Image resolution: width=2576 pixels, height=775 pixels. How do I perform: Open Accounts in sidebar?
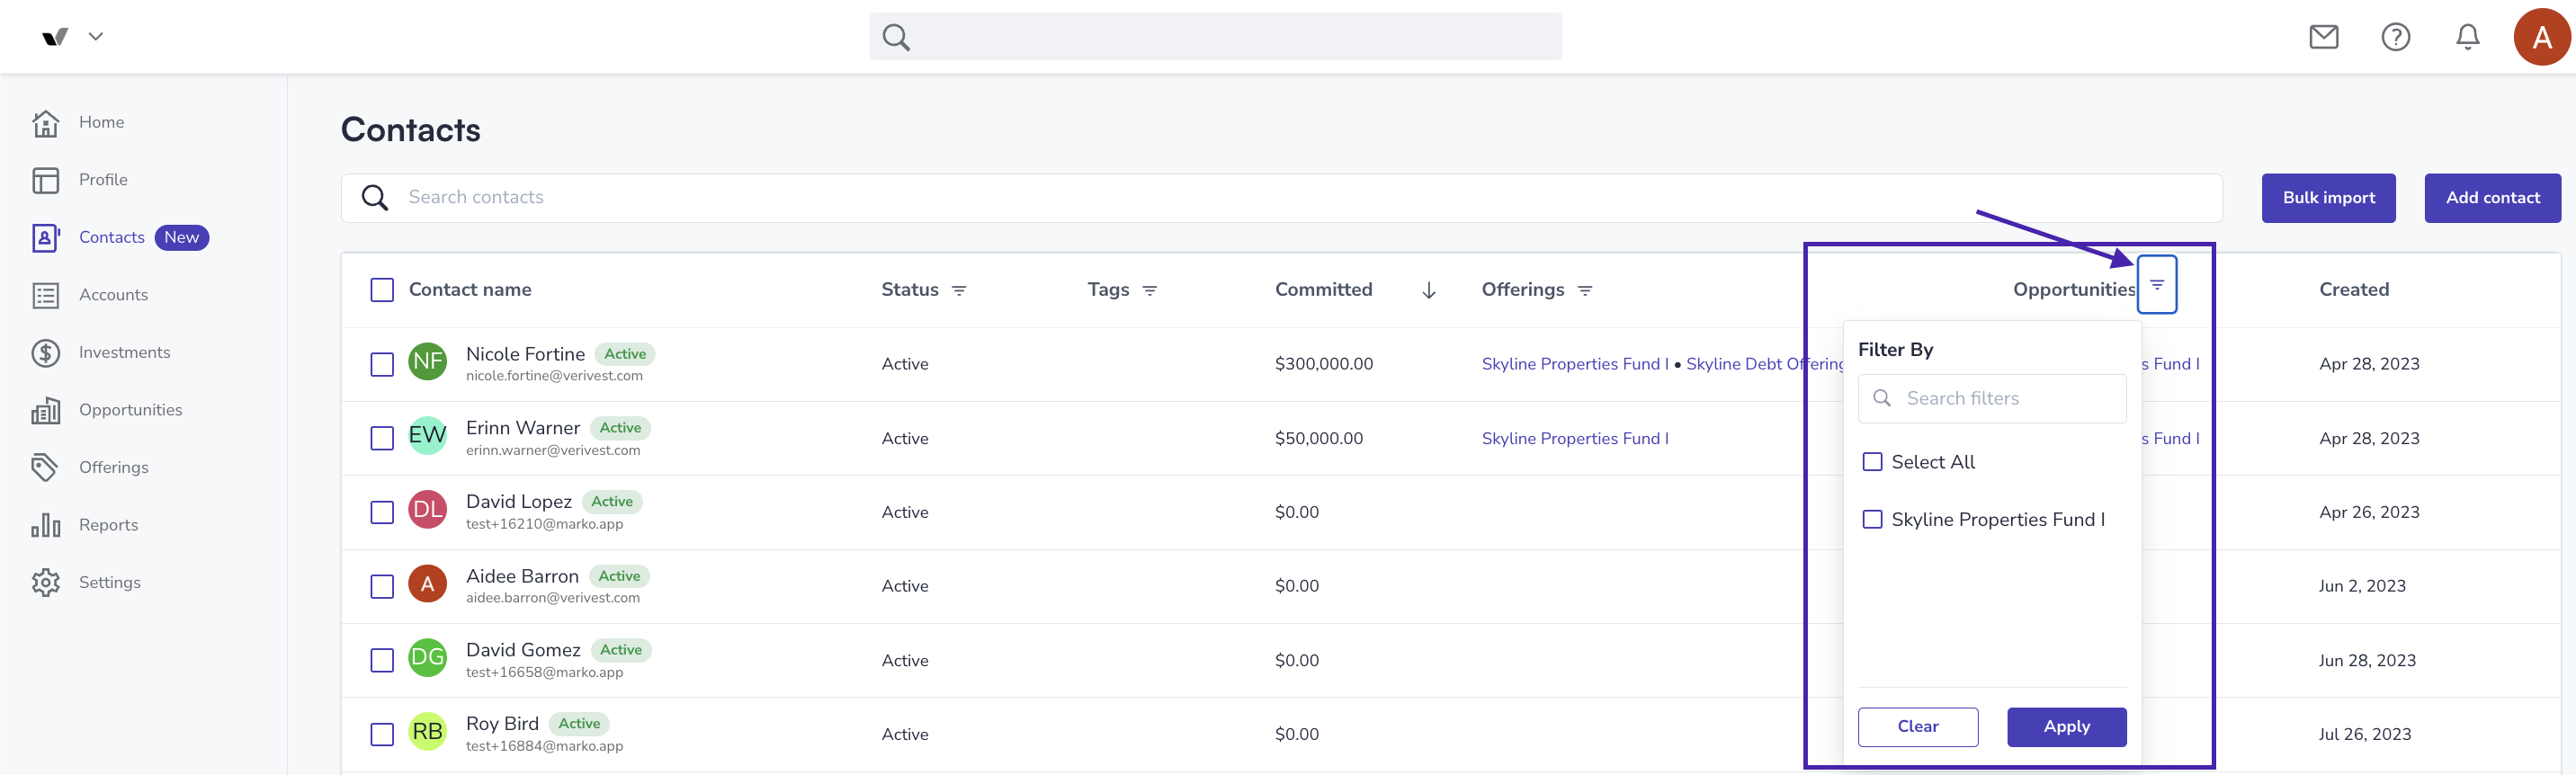(x=113, y=295)
